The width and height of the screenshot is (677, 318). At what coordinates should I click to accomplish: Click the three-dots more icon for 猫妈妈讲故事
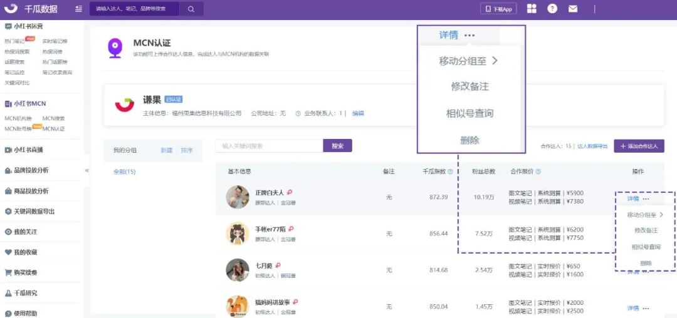(646, 309)
